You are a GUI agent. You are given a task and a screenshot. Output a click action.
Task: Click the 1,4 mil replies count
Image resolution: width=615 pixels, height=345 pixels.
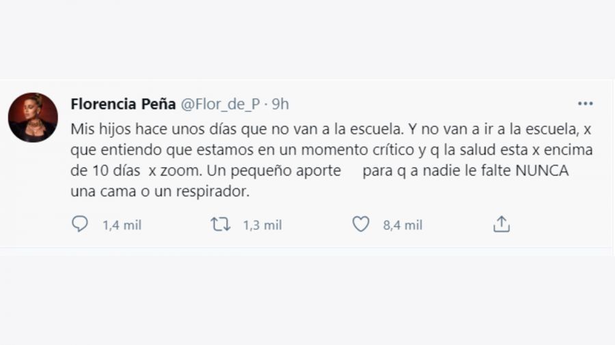coord(122,225)
